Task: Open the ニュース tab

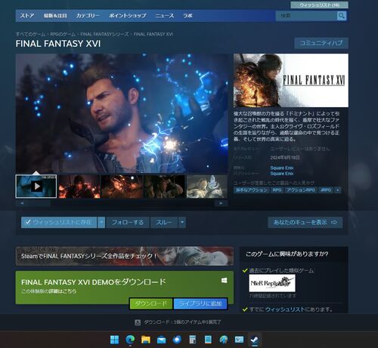Action: pyautogui.click(x=165, y=16)
